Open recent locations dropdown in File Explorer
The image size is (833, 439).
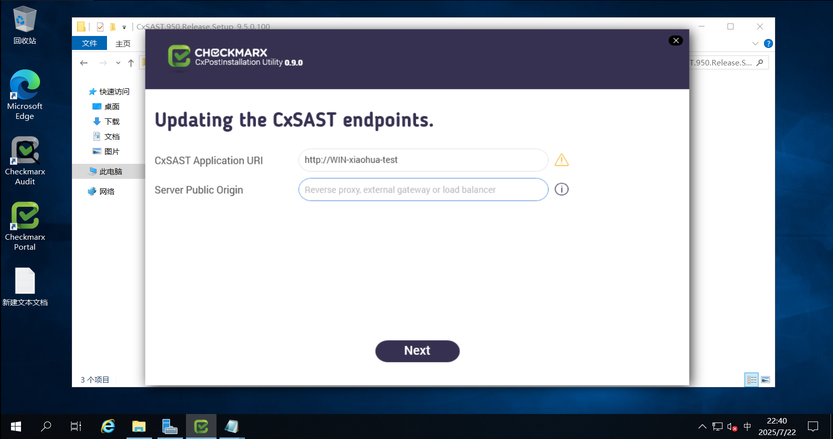click(x=118, y=63)
